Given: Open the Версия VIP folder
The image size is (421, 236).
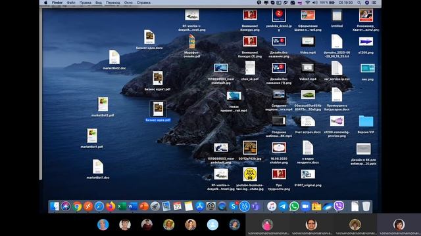Looking at the screenshot, I should click(366, 125).
